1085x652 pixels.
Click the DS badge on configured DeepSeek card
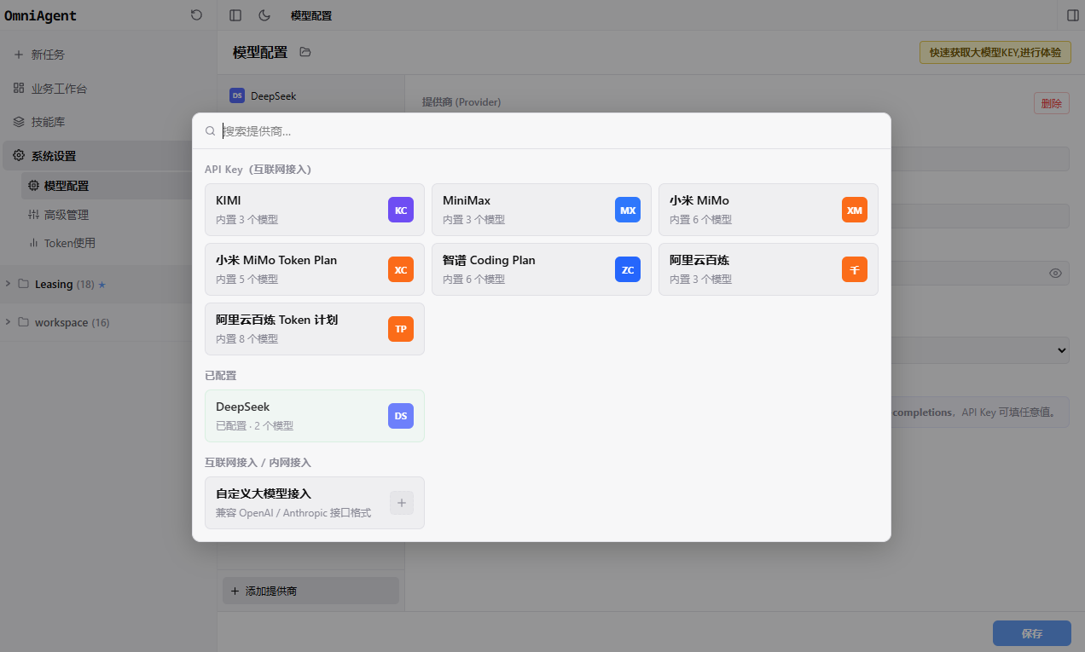[x=401, y=416]
